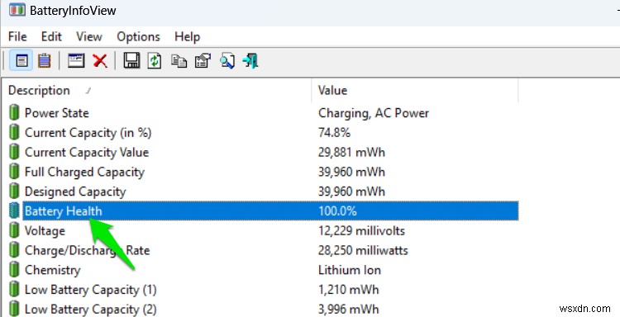Screen dimensions: 620x317
Task: Select the Show Battery Information toolbar icon
Action: (21, 61)
